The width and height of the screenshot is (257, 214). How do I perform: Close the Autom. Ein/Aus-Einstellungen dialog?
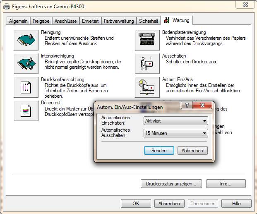click(x=203, y=105)
